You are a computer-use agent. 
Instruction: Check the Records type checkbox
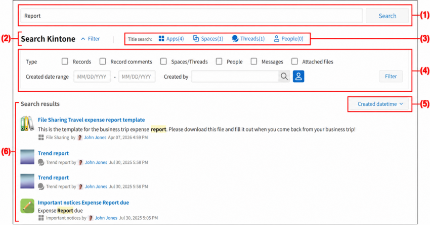point(65,61)
